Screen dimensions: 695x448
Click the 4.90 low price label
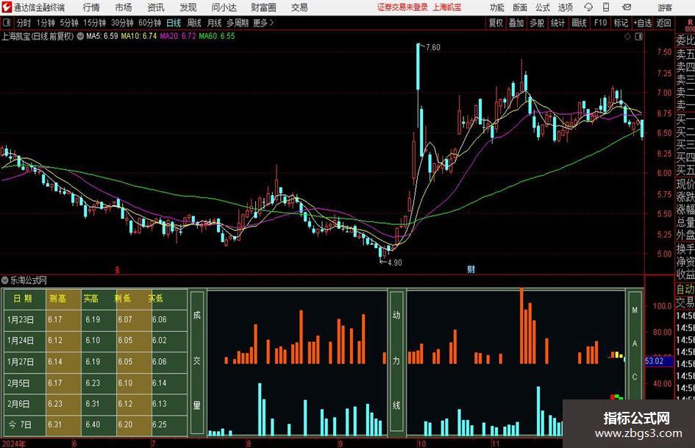(394, 263)
